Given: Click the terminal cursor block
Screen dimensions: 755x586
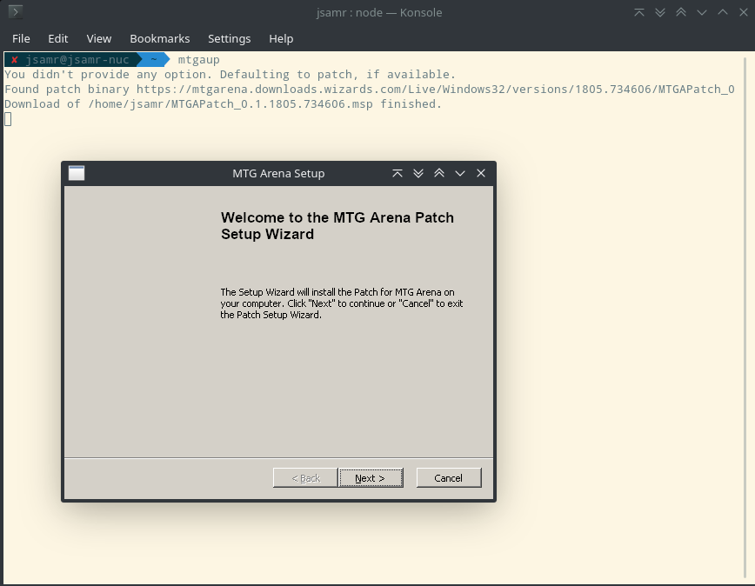Looking at the screenshot, I should point(8,119).
